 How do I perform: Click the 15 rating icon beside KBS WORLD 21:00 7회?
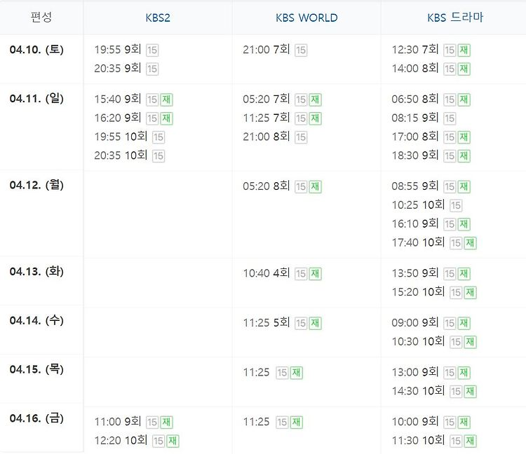click(x=301, y=50)
